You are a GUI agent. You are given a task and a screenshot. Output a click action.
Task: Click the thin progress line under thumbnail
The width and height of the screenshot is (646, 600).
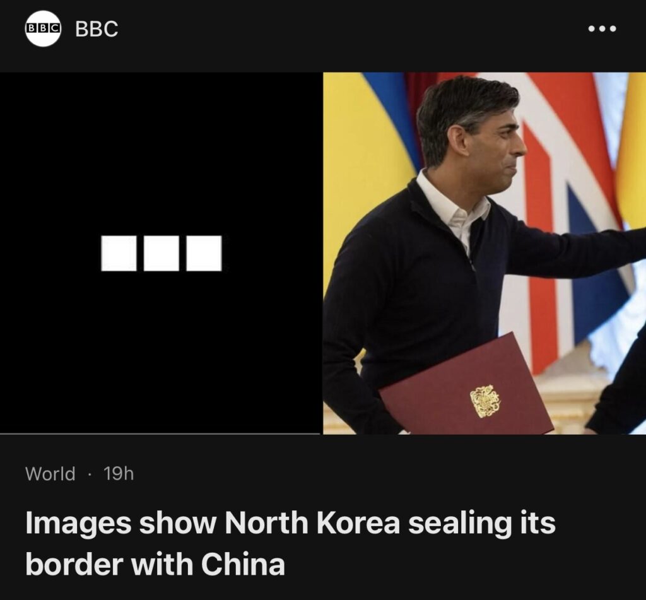160,433
